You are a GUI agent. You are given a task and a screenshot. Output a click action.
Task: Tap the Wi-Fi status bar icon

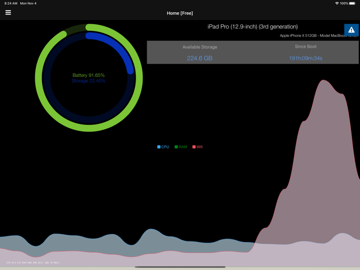click(x=336, y=3)
